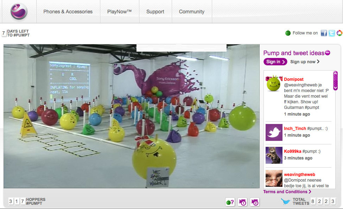Screen dimensions: 343x209
Task: Open the PlayNow™ menu item
Action: [120, 12]
